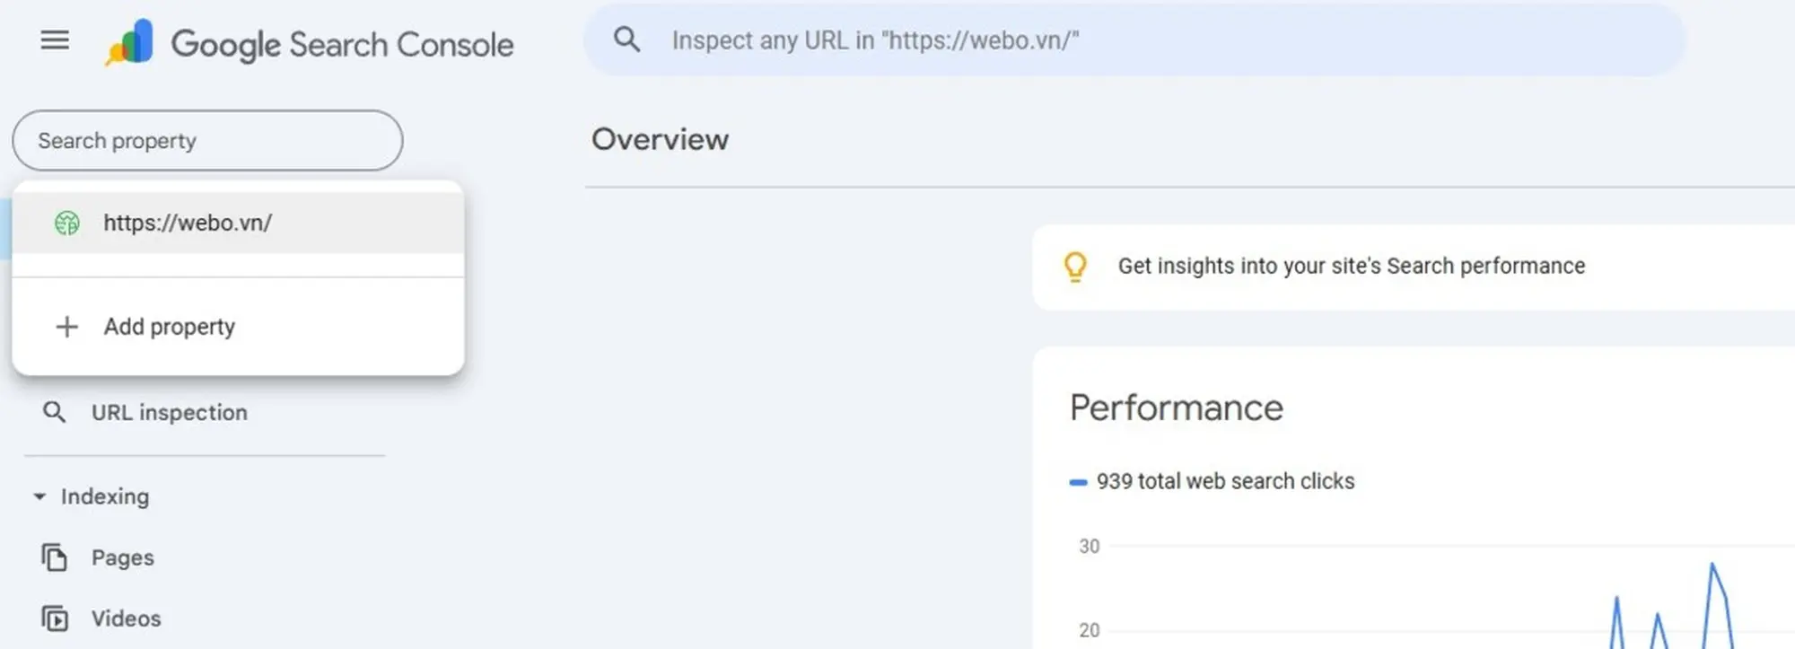Click the magnifier icon in URL inspect bar
This screenshot has width=1795, height=649.
(626, 39)
